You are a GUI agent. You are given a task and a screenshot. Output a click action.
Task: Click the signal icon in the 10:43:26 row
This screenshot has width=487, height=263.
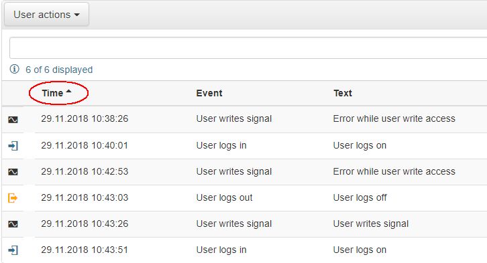pyautogui.click(x=13, y=224)
